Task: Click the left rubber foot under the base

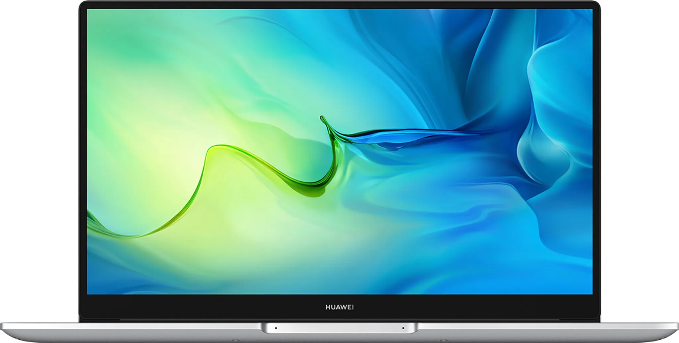Action: click(235, 341)
